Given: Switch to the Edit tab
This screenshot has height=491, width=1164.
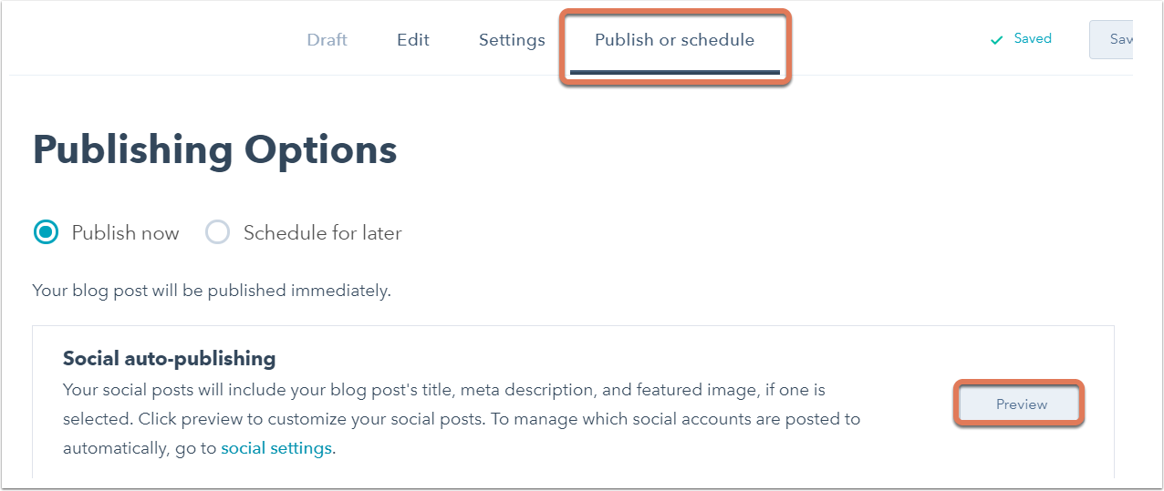Looking at the screenshot, I should click(x=412, y=40).
